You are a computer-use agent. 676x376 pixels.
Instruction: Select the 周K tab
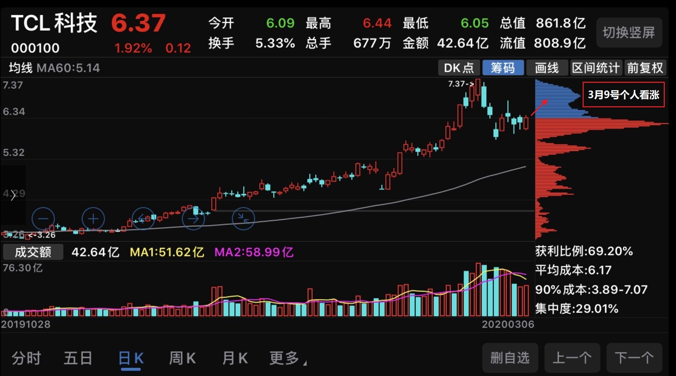pyautogui.click(x=183, y=358)
